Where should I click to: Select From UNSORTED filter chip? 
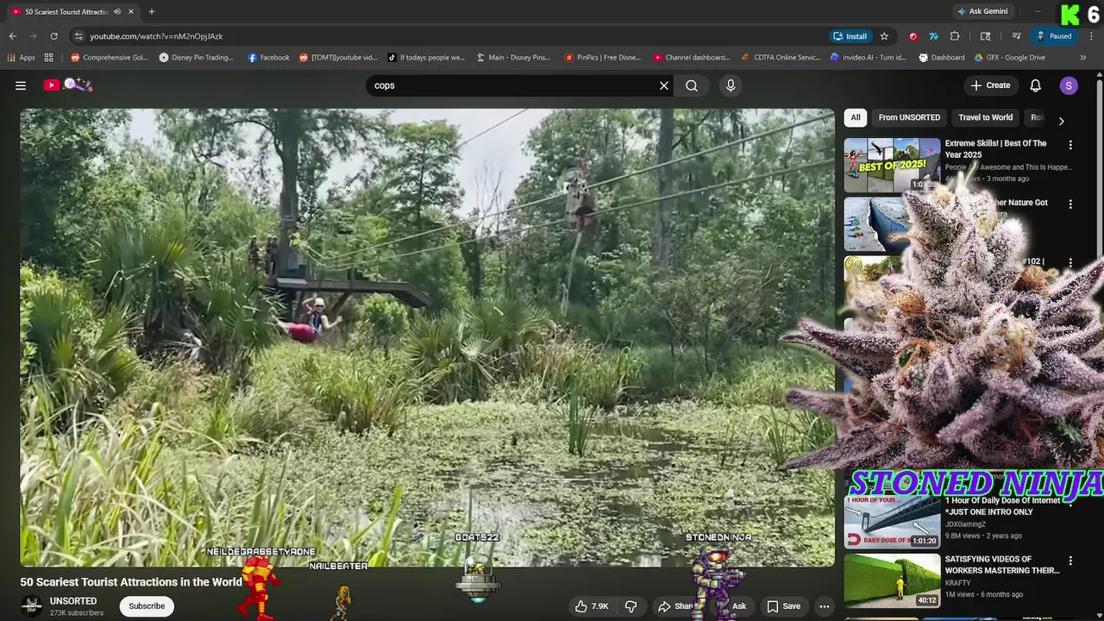pyautogui.click(x=909, y=117)
